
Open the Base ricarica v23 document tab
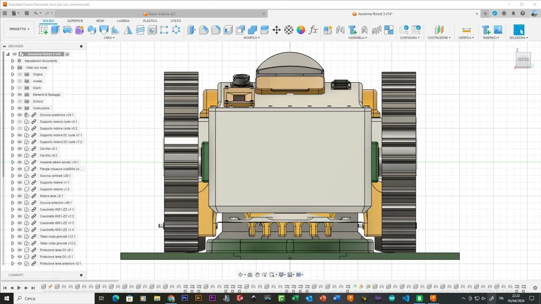pos(162,14)
